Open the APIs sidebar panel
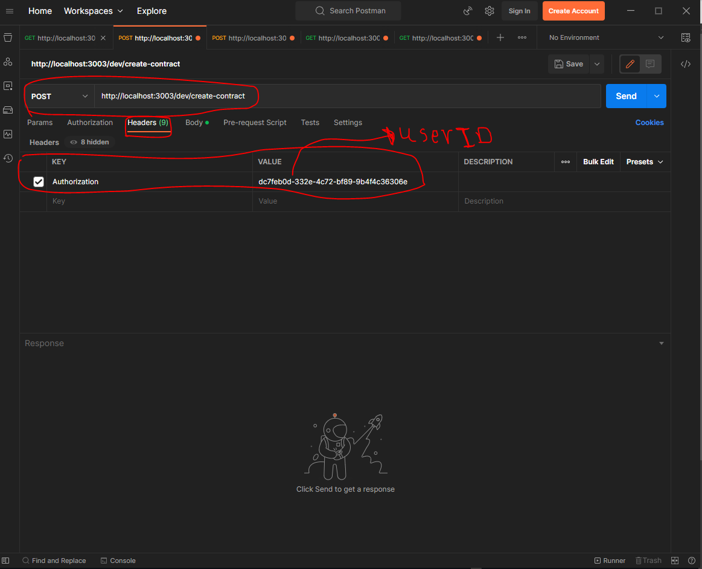702x569 pixels. tap(8, 62)
